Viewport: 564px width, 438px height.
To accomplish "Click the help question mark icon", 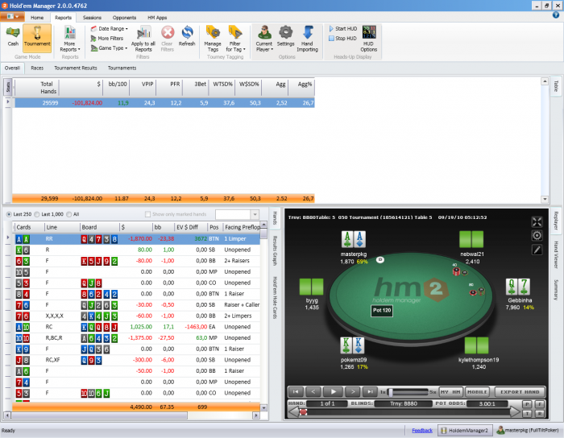I will [556, 15].
